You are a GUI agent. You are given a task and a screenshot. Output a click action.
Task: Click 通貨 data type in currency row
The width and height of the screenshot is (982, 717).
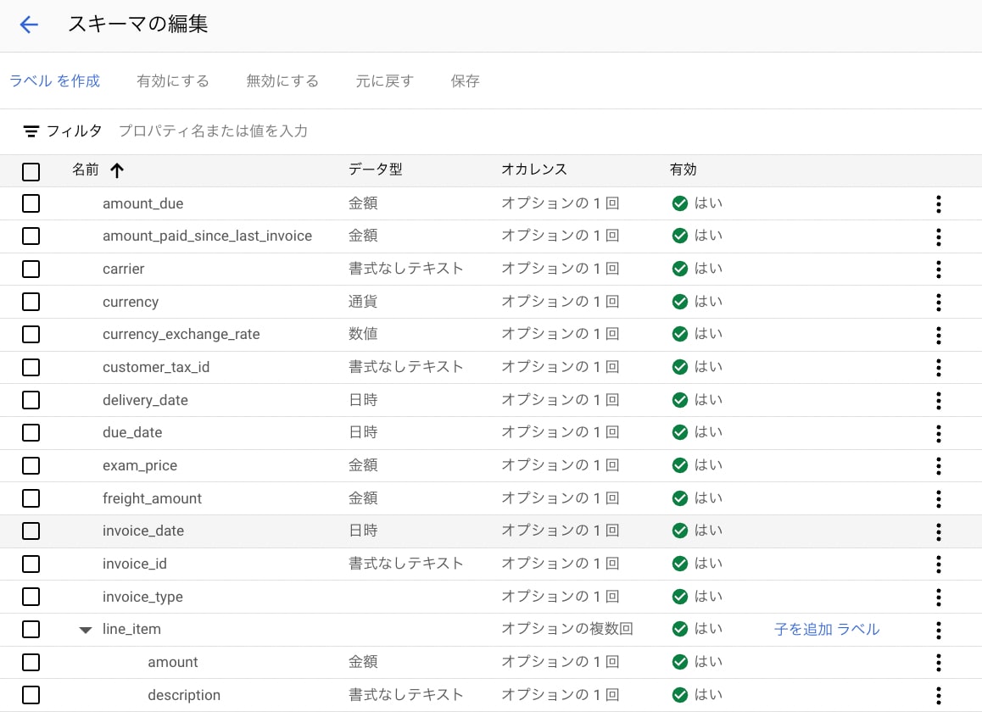pos(363,302)
